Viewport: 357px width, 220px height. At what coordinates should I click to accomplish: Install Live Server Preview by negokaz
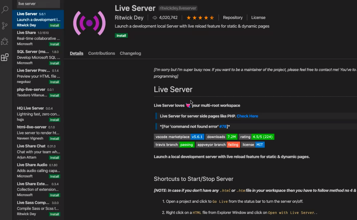[55, 82]
